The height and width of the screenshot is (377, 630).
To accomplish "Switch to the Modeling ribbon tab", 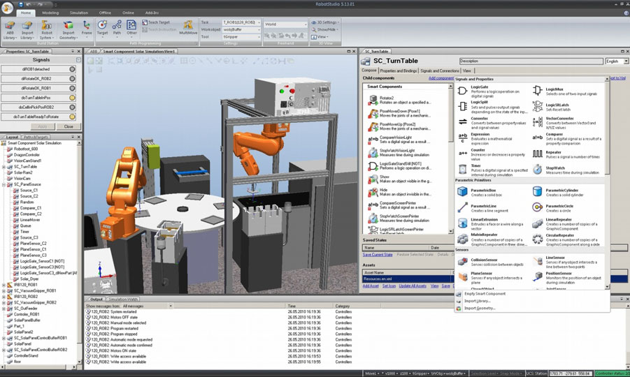I will coord(50,13).
